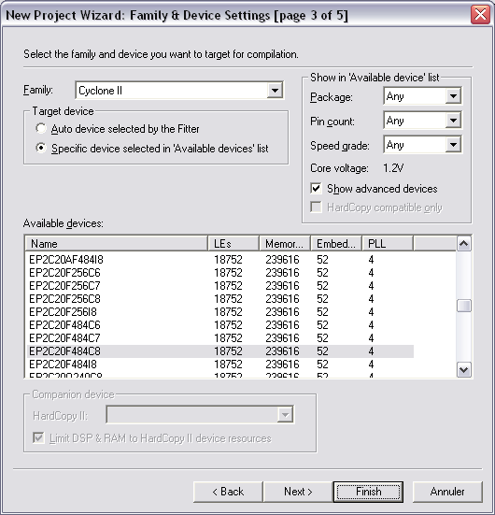Close the New Project Wizard window
The width and height of the screenshot is (495, 515).
point(480,15)
